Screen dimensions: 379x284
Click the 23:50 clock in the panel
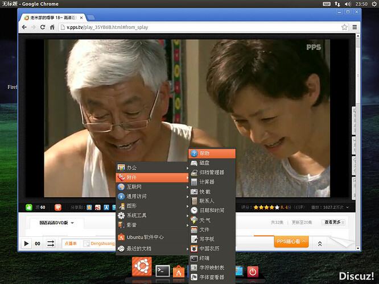[x=361, y=4]
